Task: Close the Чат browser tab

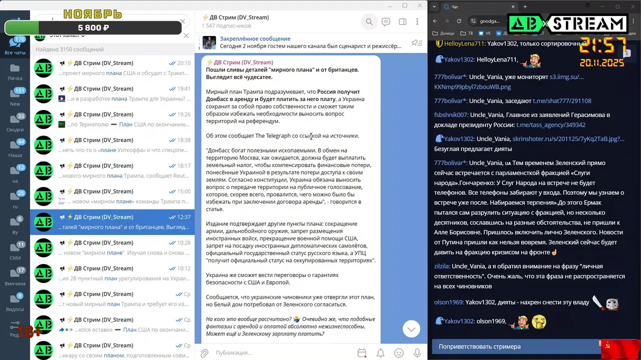Action: [x=513, y=6]
